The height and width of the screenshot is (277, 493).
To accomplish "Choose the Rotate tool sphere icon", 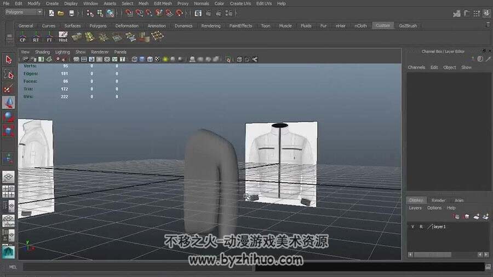I will (8, 117).
